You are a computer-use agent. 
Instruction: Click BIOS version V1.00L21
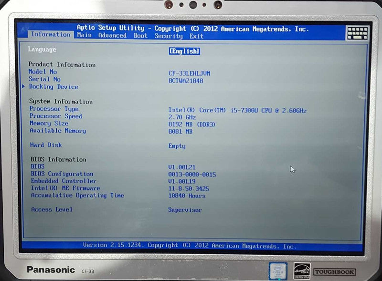point(182,167)
